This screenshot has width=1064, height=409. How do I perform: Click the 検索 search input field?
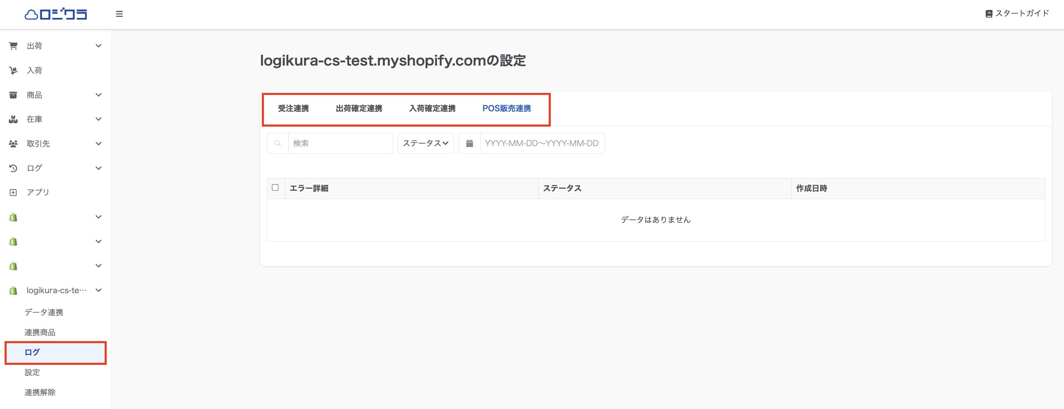[340, 143]
